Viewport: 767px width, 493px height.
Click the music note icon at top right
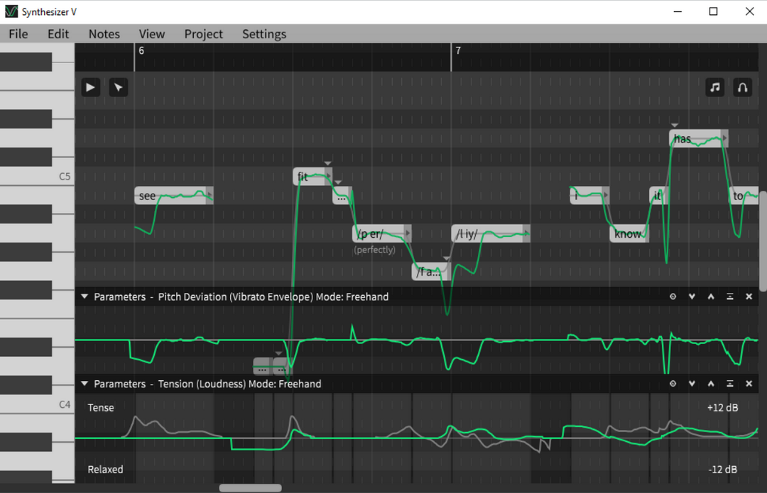tap(715, 87)
